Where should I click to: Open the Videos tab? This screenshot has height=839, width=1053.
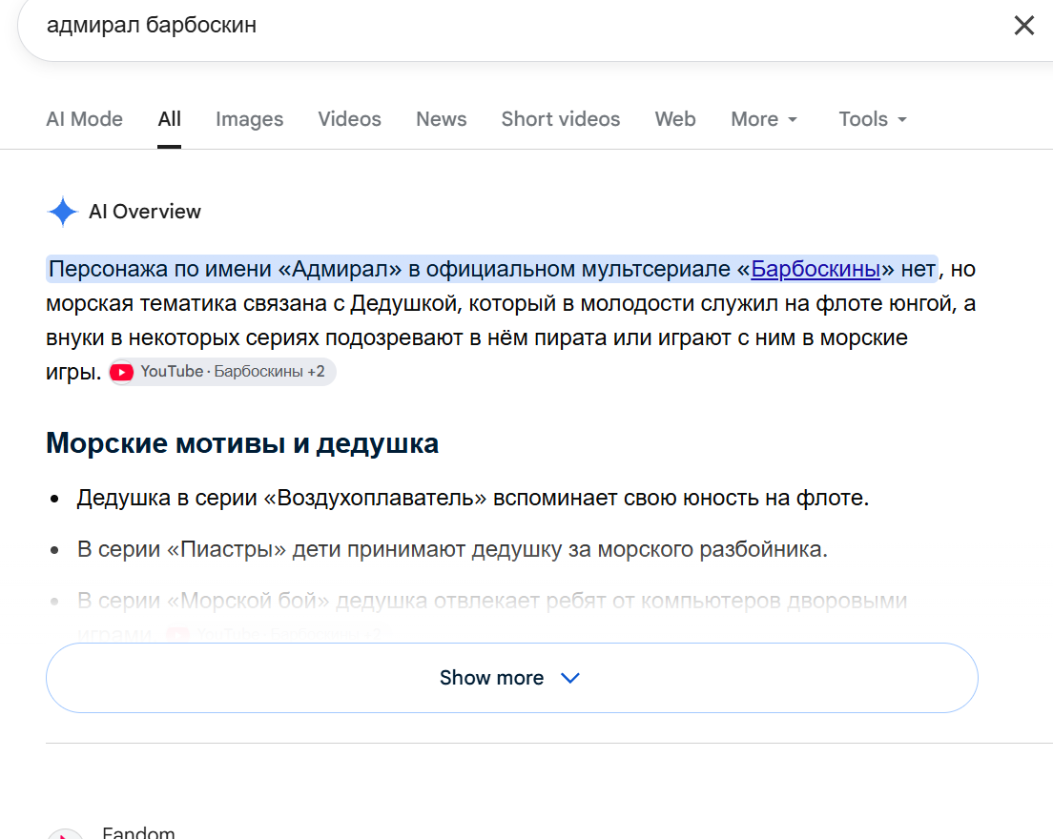click(349, 119)
